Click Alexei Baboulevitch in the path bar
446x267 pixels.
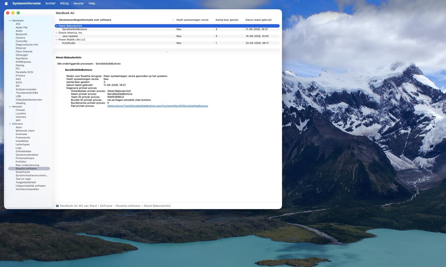157,206
